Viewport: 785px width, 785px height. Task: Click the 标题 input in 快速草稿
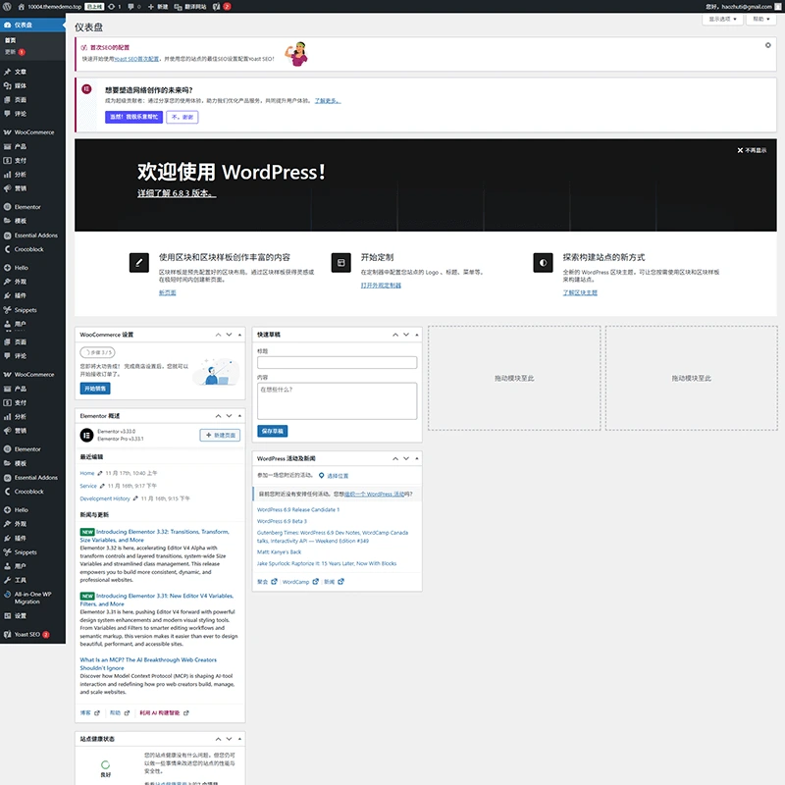click(337, 362)
